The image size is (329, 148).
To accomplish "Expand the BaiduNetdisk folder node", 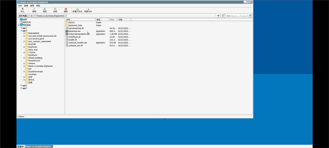I will tap(24, 33).
